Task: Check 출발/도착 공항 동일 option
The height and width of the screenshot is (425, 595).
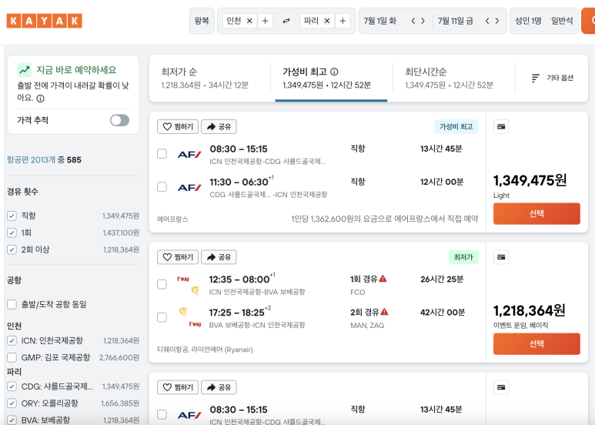Action: [x=12, y=304]
